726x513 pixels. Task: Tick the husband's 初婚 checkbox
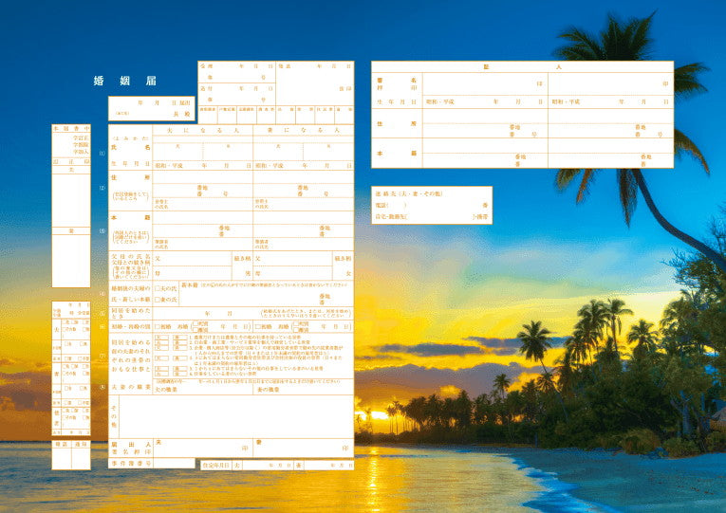pos(157,325)
